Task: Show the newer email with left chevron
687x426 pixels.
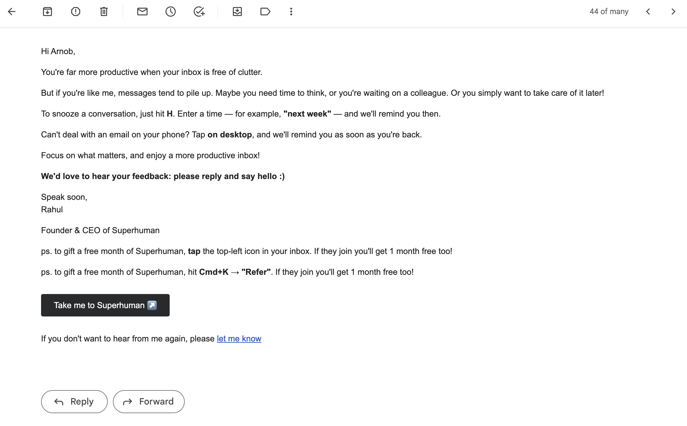Action: tap(648, 12)
